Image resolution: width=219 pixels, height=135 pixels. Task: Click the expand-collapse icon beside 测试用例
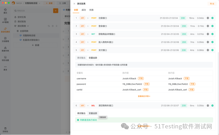point(57,26)
